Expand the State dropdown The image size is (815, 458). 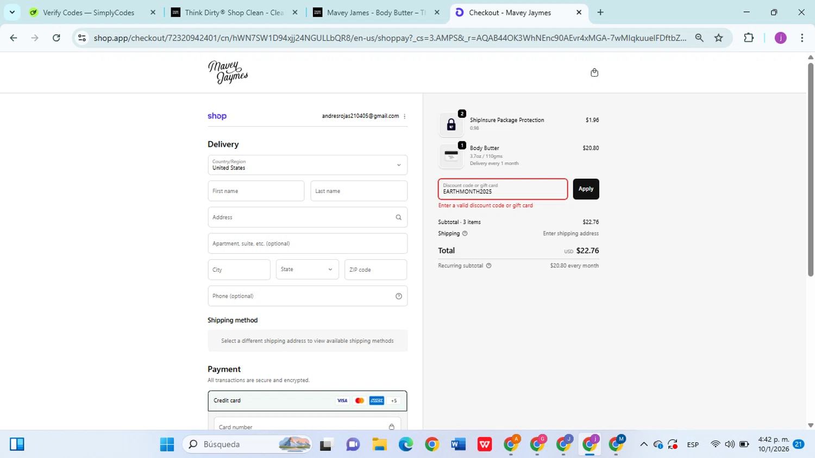[x=308, y=269]
